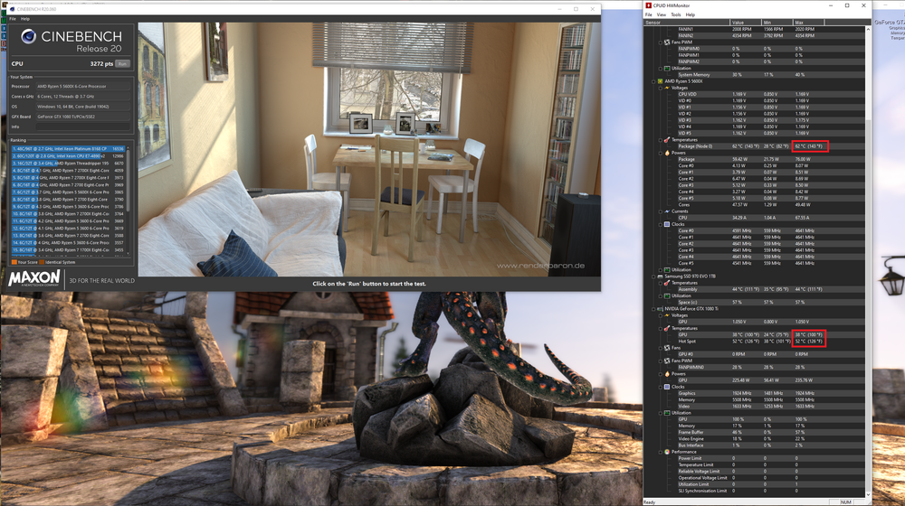Open File menu in HWMonitor
The width and height of the screenshot is (905, 506).
tap(649, 14)
